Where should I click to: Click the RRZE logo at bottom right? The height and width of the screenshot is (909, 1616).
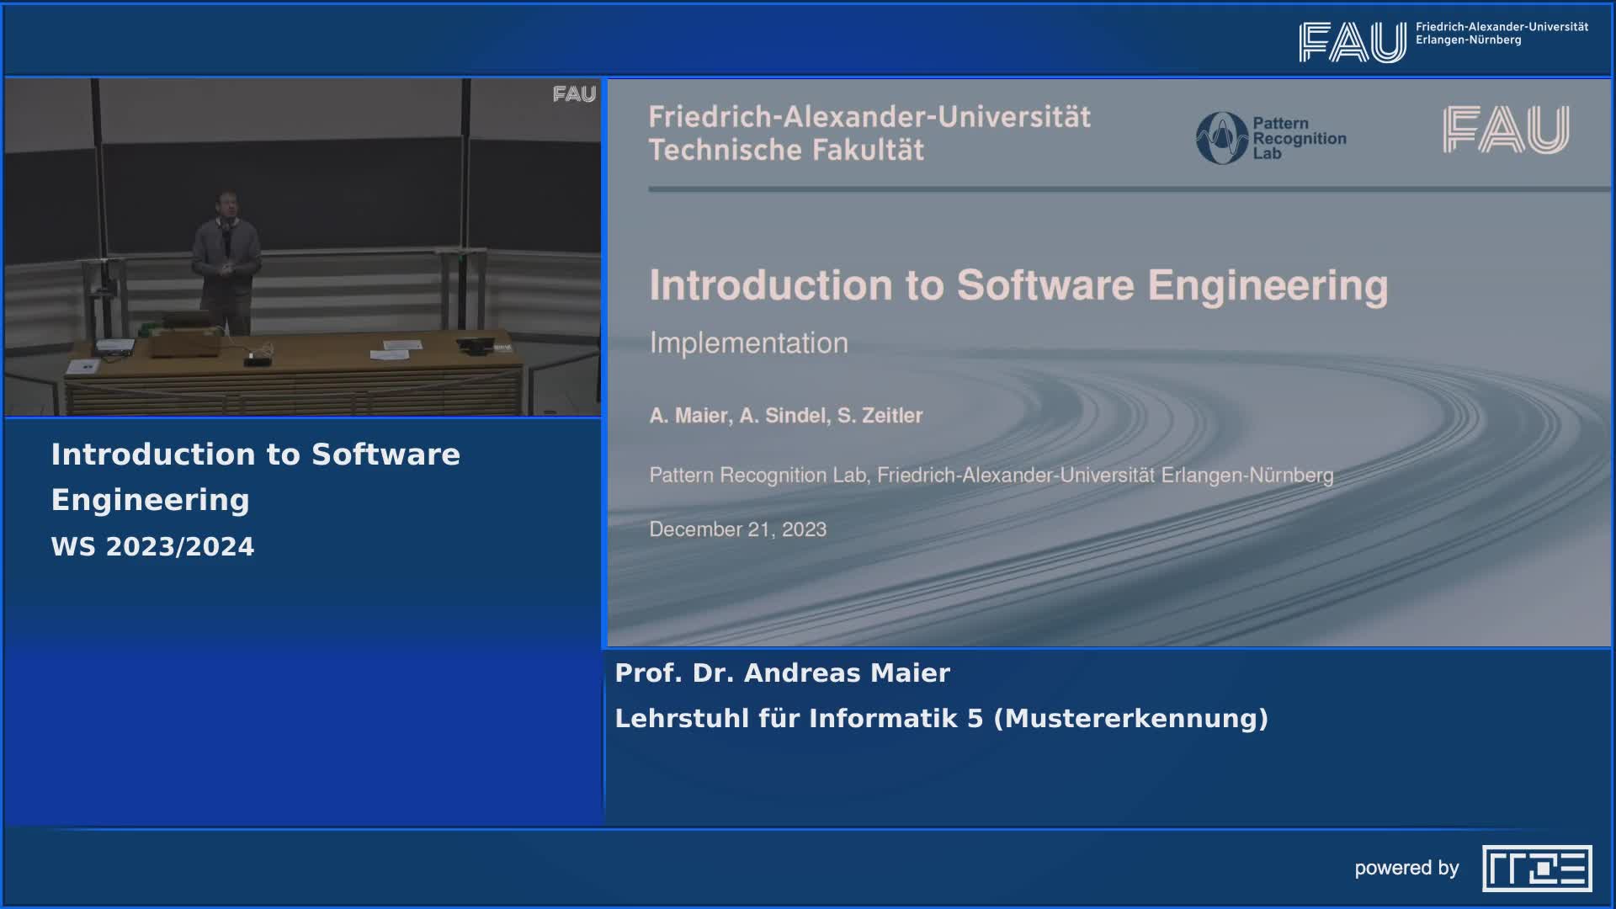click(x=1537, y=868)
